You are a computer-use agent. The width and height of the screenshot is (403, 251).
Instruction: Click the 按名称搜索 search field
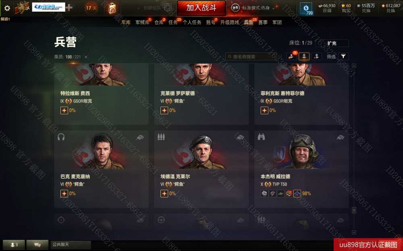[251, 57]
